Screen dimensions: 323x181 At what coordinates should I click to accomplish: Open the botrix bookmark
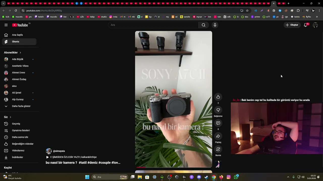pos(295,17)
